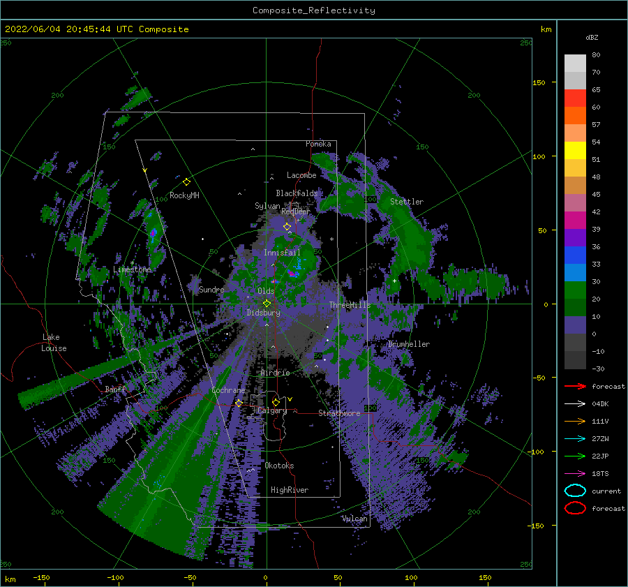The width and height of the screenshot is (628, 587).
Task: Click the cyan 27ZW arrow in legend
Action: pos(575,439)
